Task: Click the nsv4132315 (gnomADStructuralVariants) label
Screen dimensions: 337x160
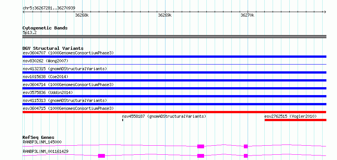Action: pyautogui.click(x=65, y=69)
